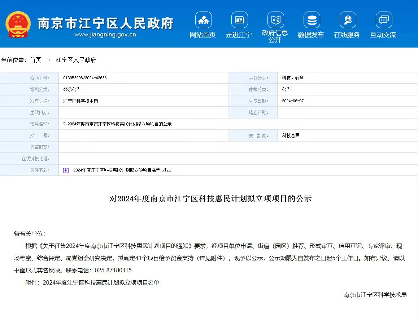Open the 在线服务 menu label
The height and width of the screenshot is (317, 418).
(x=347, y=35)
